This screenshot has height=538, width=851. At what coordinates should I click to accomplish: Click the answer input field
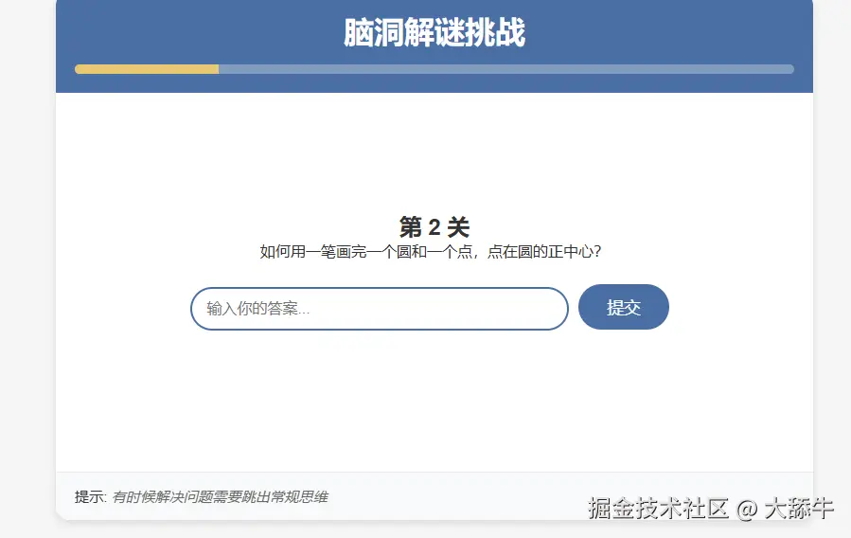pos(379,309)
